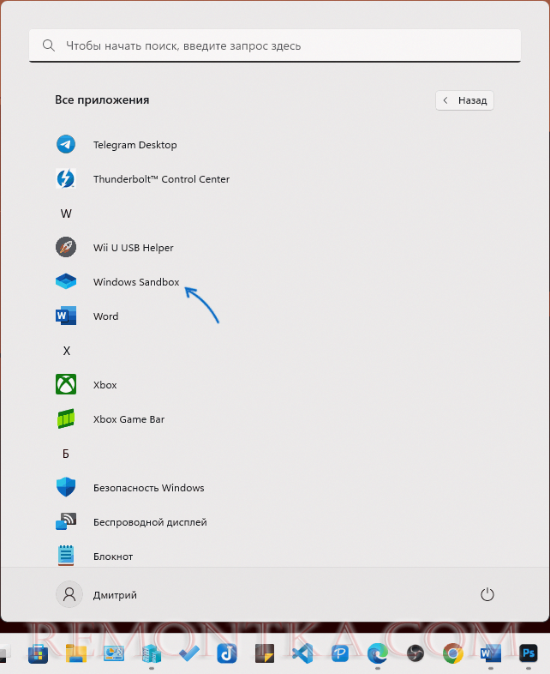Click the letter Б section header
This screenshot has height=674, width=550.
coord(66,454)
